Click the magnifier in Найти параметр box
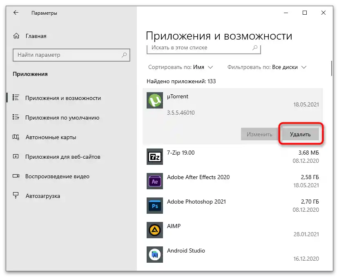This screenshot has height=277, width=339. pos(124,55)
